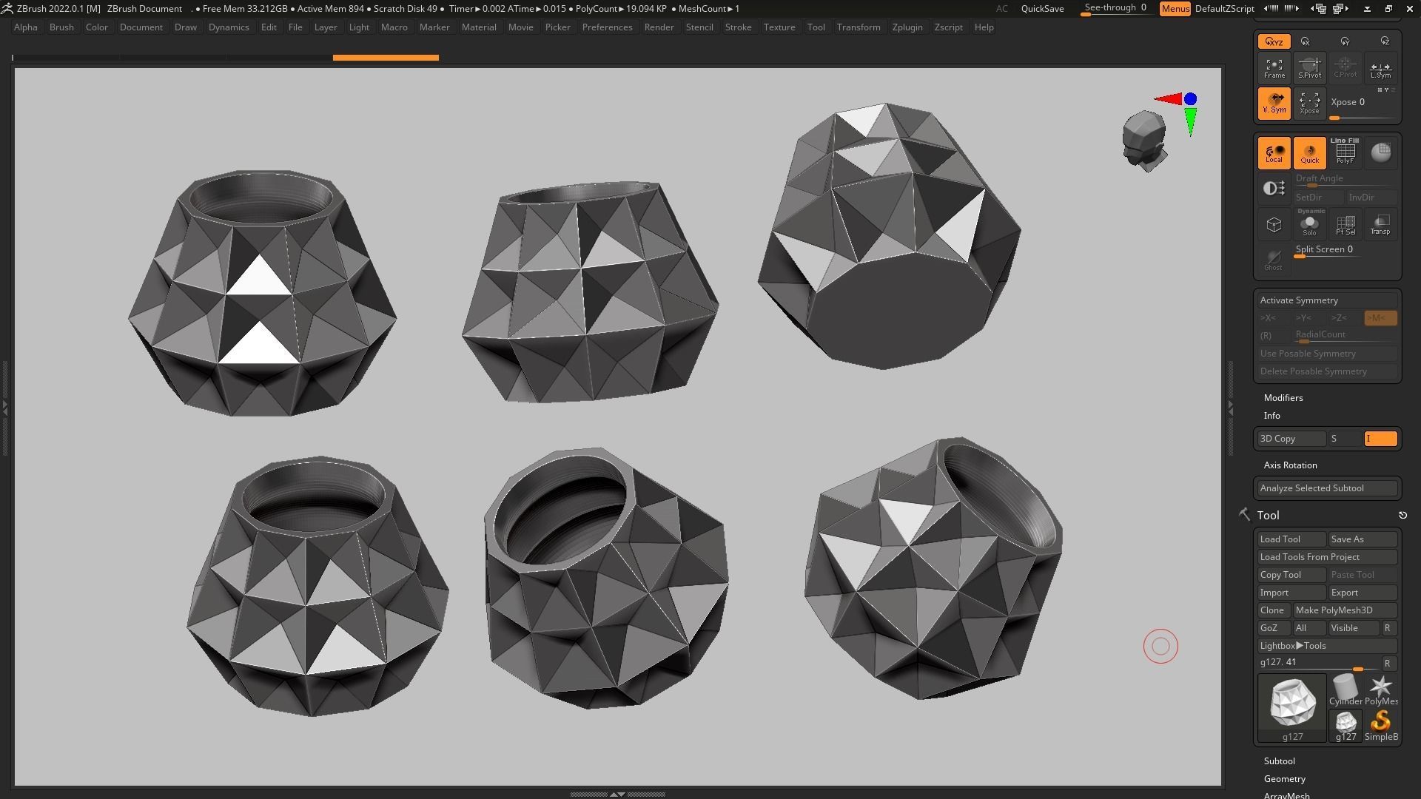Open the Zplugin menu
Screen dimensions: 1421x799
coord(907,27)
